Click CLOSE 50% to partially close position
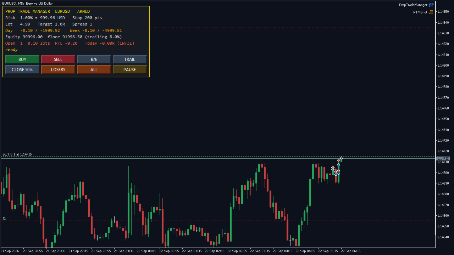454x255 pixels. pyautogui.click(x=22, y=70)
